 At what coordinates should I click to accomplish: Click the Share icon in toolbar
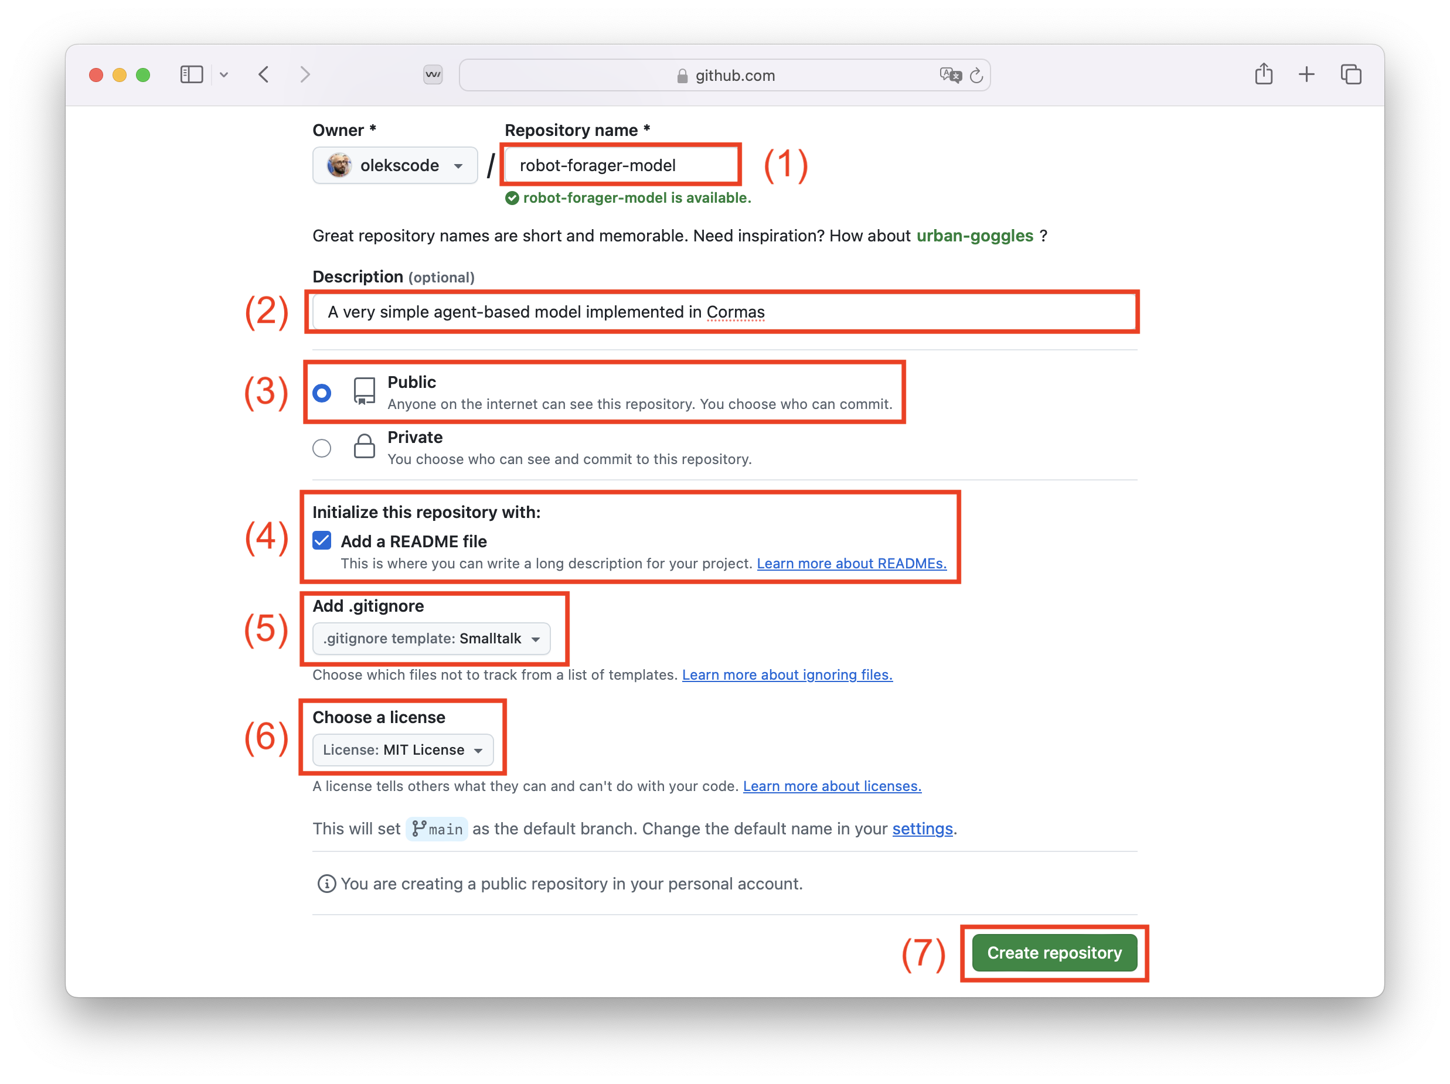tap(1263, 74)
